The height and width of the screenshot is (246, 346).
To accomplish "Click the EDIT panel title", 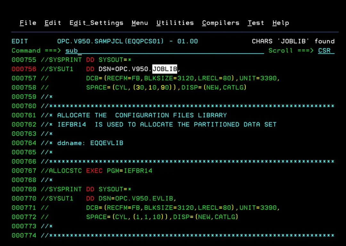I will (20, 41).
